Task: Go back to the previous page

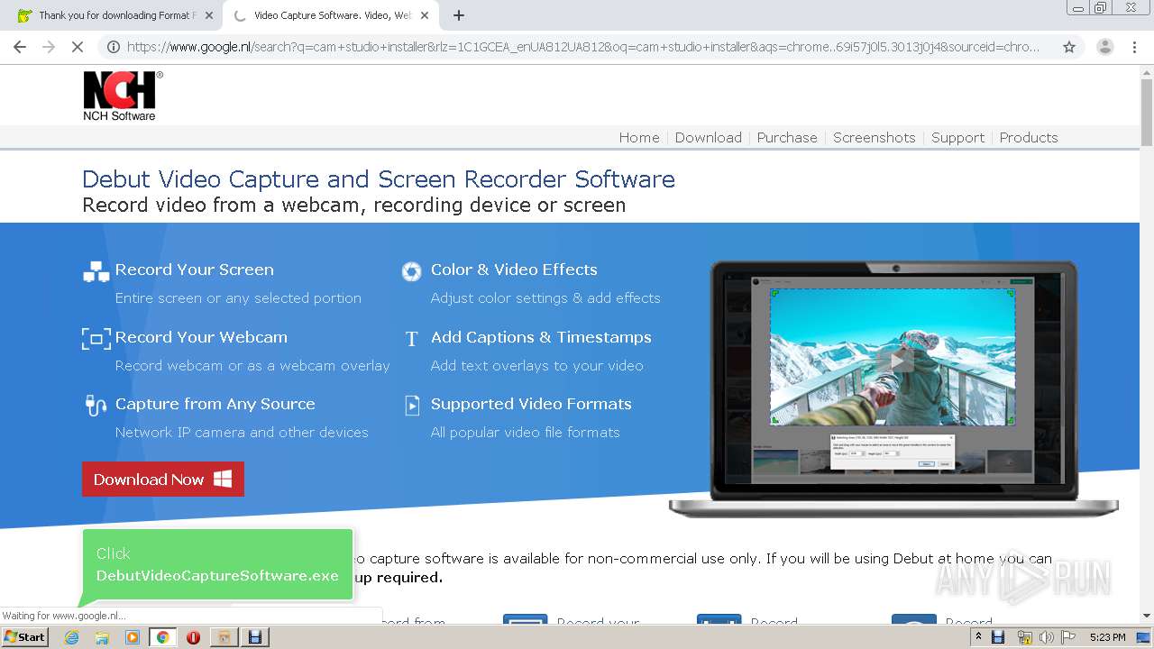Action: click(20, 47)
